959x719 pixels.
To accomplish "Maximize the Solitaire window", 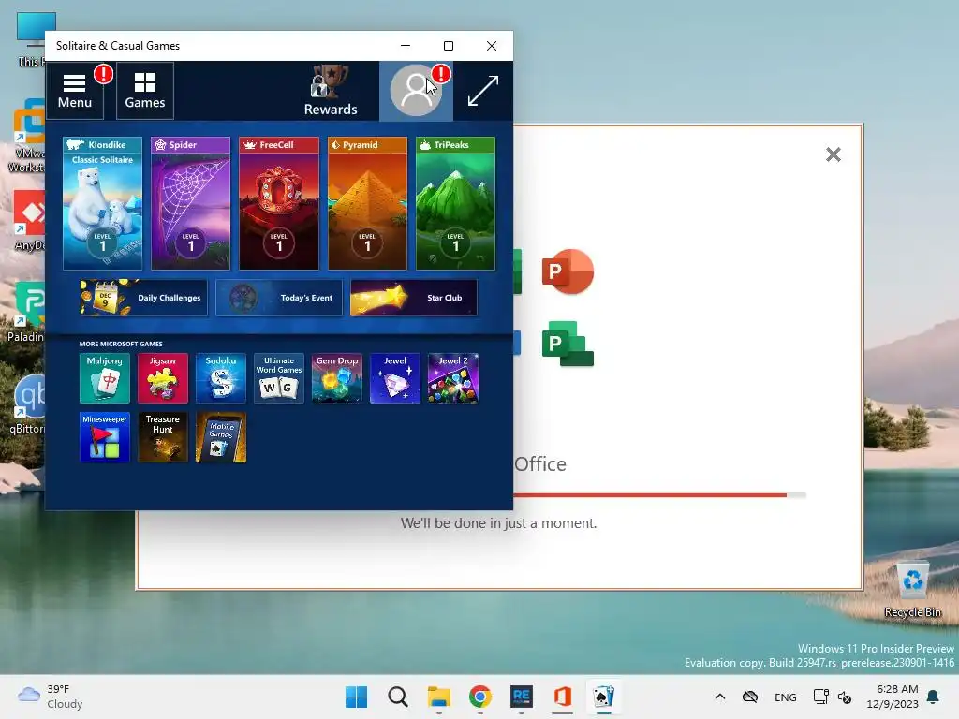I will pos(449,46).
